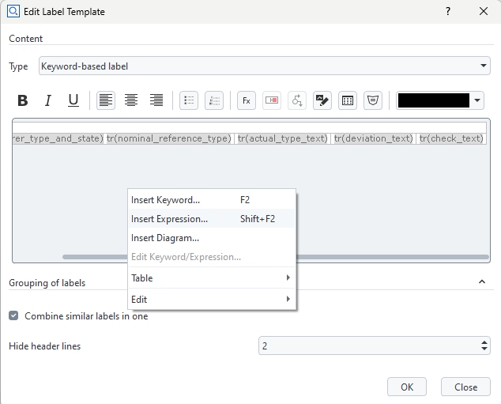Image resolution: width=501 pixels, height=404 pixels.
Task: Click the disabled Edit Keyword/Expression entry
Action: (x=212, y=257)
